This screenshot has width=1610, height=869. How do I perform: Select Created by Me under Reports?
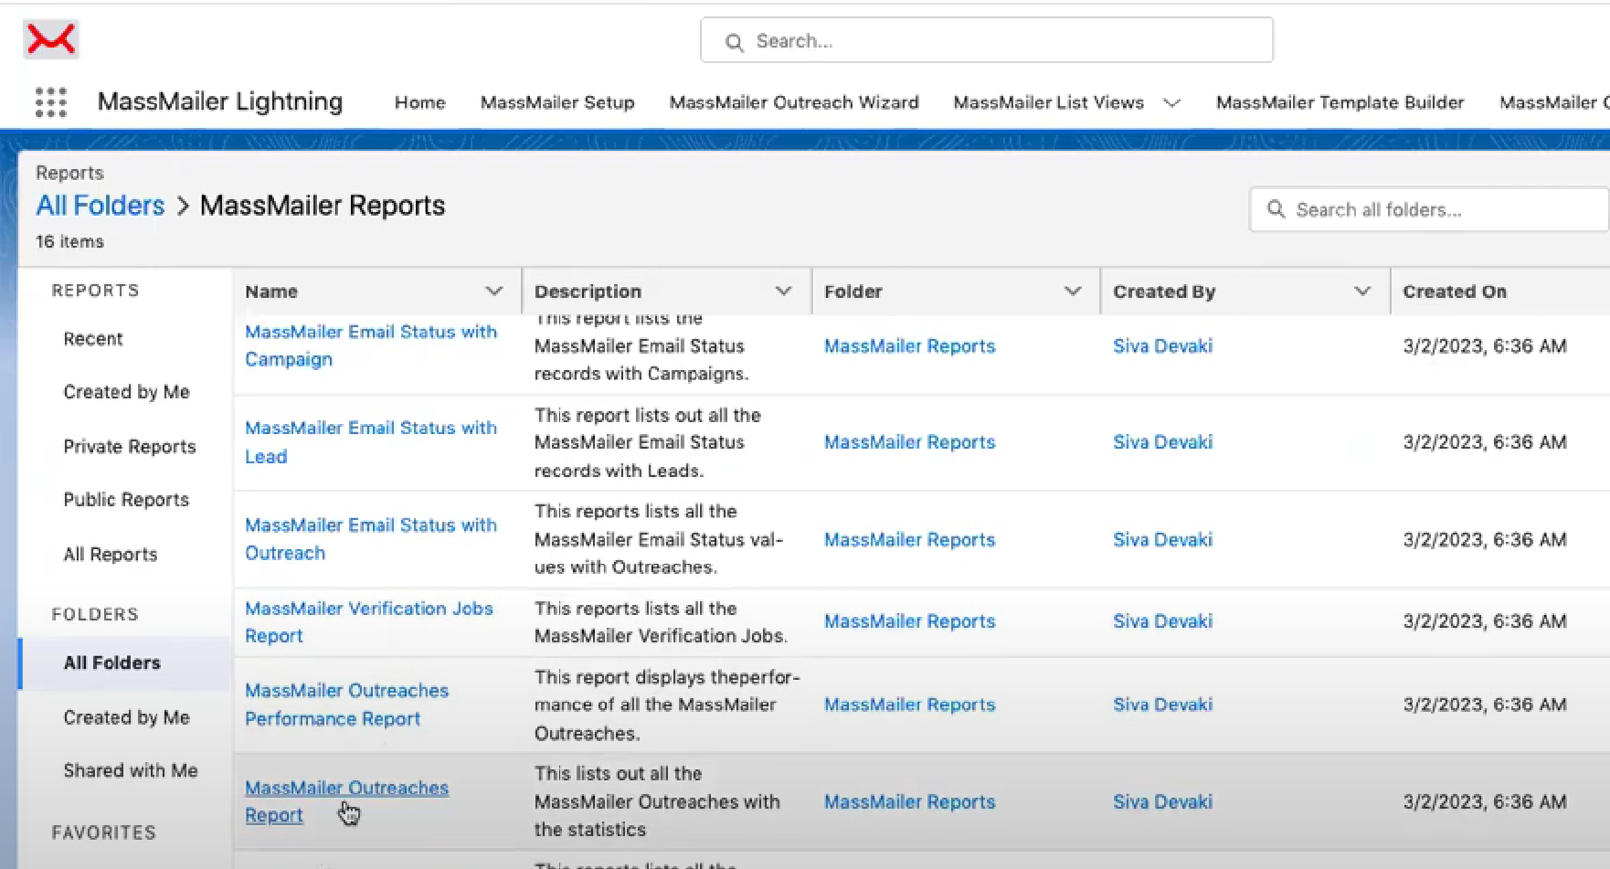point(126,392)
